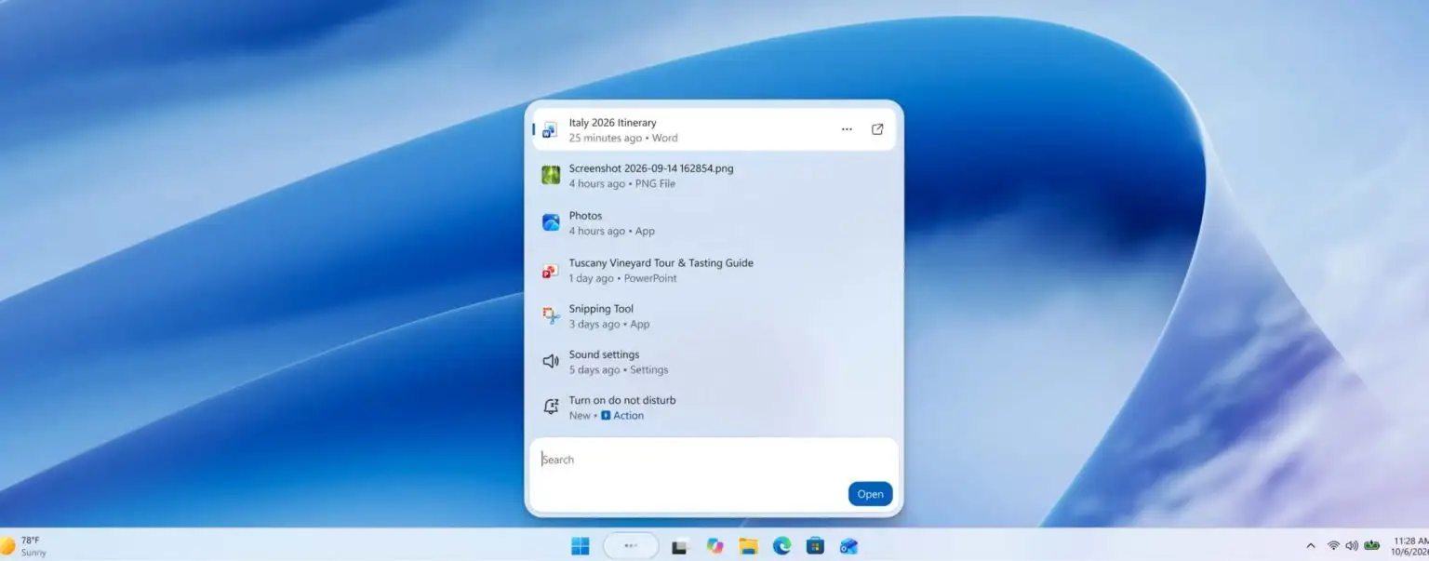Screen dimensions: 1429x561
Task: Click the do not disturb bell icon
Action: click(x=551, y=407)
